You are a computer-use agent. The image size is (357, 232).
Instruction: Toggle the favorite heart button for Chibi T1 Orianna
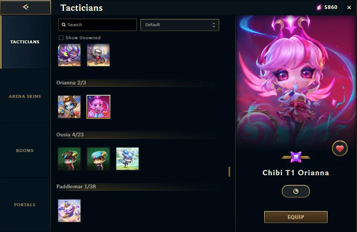pyautogui.click(x=340, y=148)
